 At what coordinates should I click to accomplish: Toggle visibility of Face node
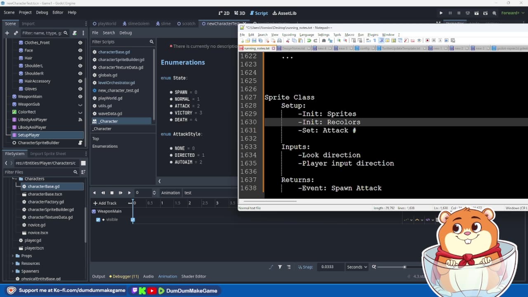(x=80, y=50)
